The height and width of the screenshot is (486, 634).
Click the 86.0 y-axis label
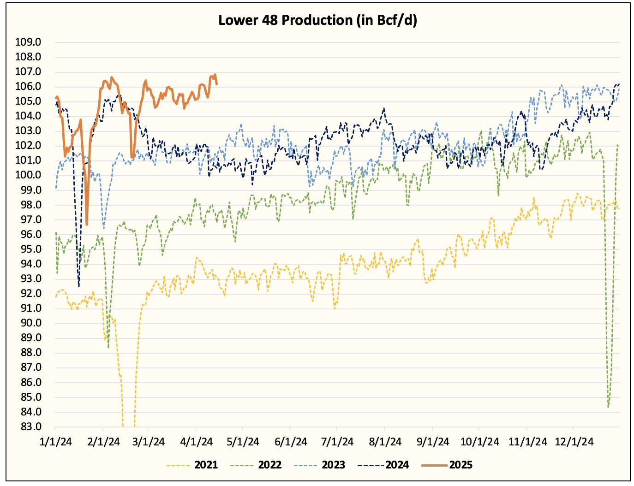[30, 382]
